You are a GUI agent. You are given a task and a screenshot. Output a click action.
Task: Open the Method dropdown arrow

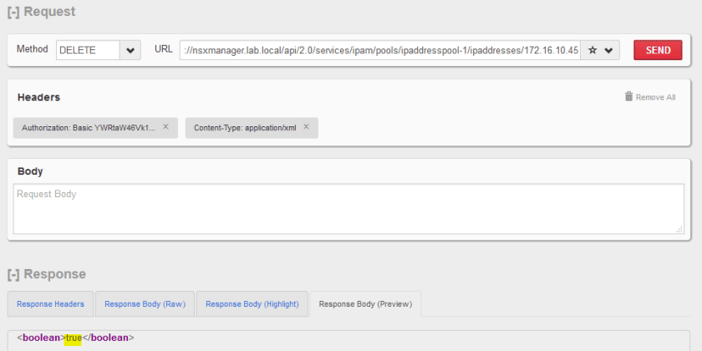pos(130,50)
